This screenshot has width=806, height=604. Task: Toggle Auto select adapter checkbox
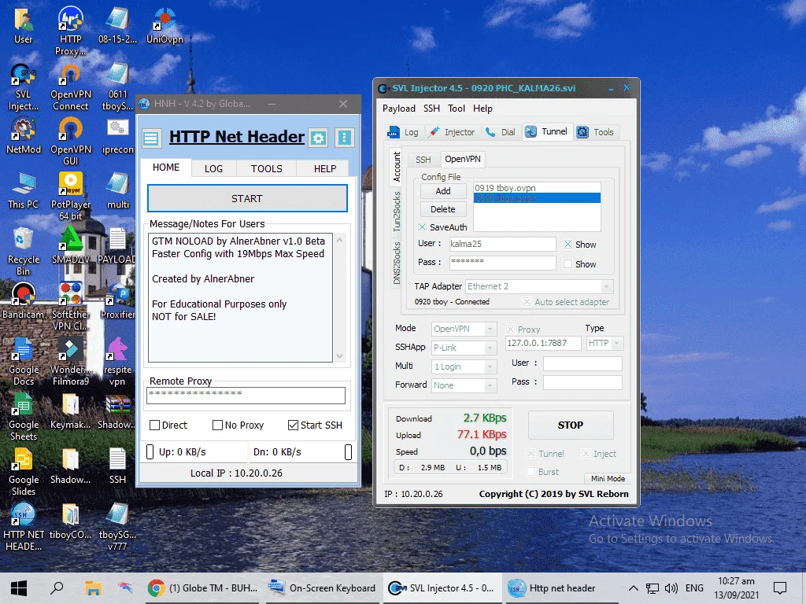pos(527,302)
